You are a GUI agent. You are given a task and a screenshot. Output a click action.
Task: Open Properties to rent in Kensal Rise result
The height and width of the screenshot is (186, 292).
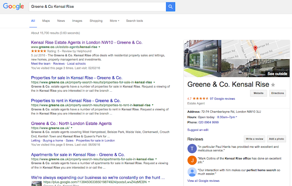pyautogui.click(x=76, y=101)
